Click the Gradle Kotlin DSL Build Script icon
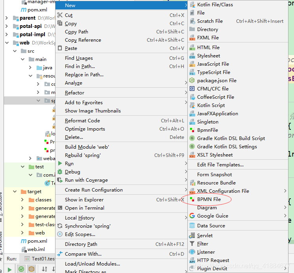The image size is (294, 273). coord(192,138)
